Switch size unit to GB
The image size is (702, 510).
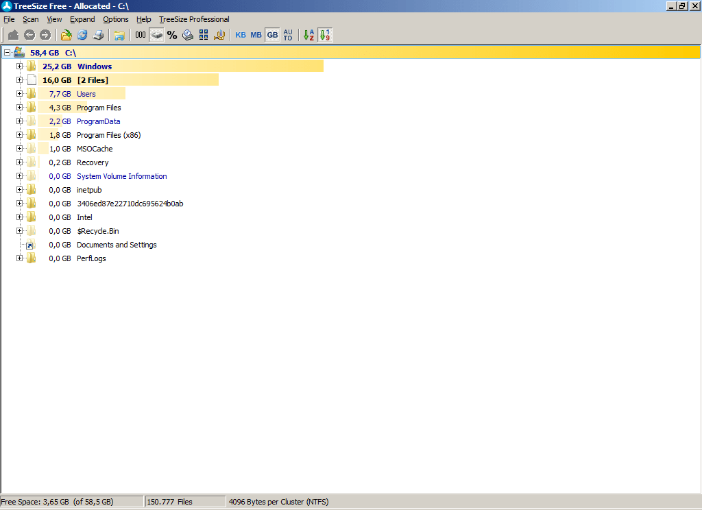pyautogui.click(x=272, y=35)
